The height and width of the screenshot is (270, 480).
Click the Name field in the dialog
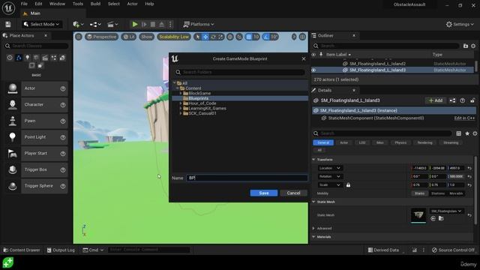pyautogui.click(x=247, y=178)
